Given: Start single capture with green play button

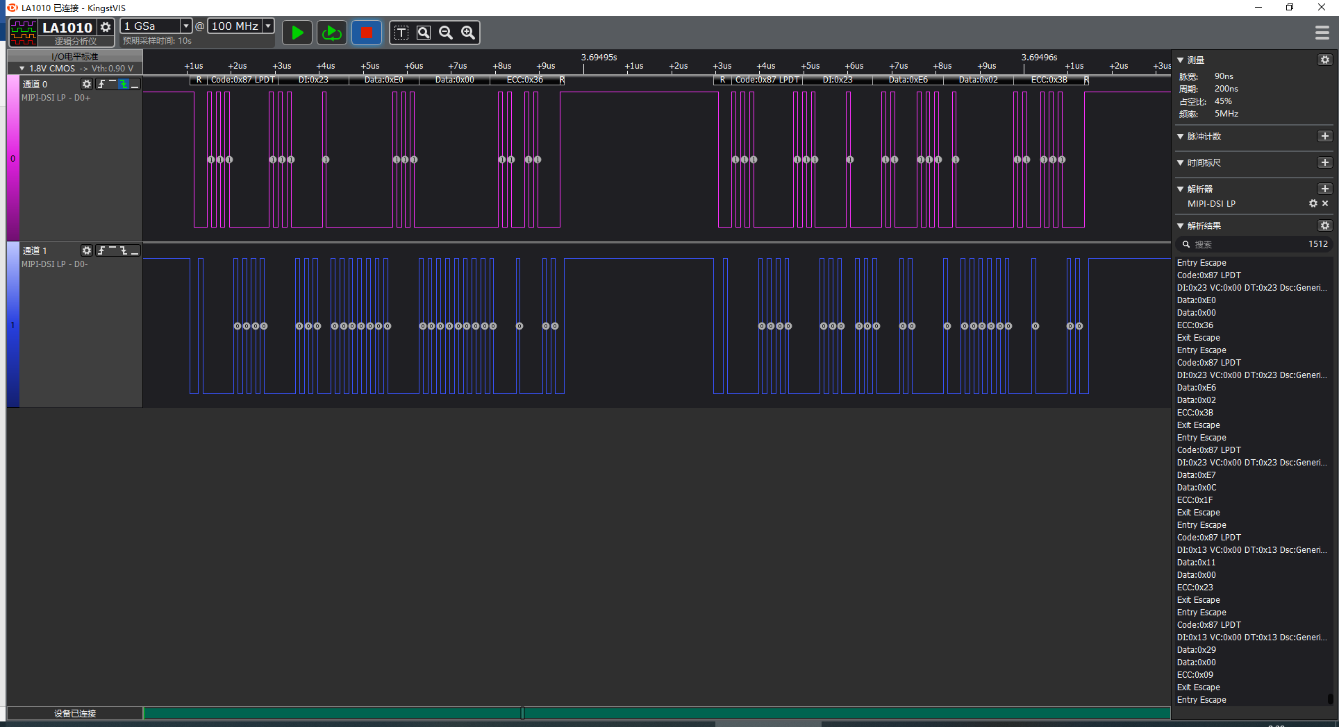Looking at the screenshot, I should 297,33.
